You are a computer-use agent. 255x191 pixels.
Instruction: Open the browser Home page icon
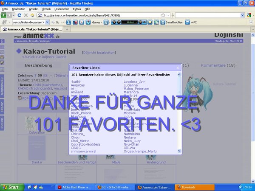click(32, 15)
